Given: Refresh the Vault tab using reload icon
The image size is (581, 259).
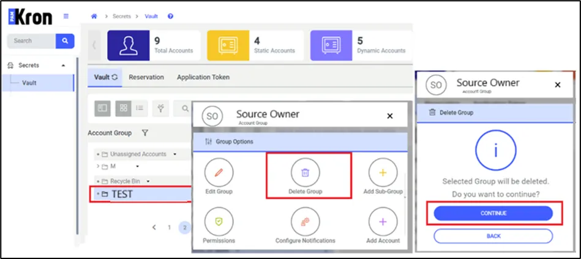Looking at the screenshot, I should 114,77.
